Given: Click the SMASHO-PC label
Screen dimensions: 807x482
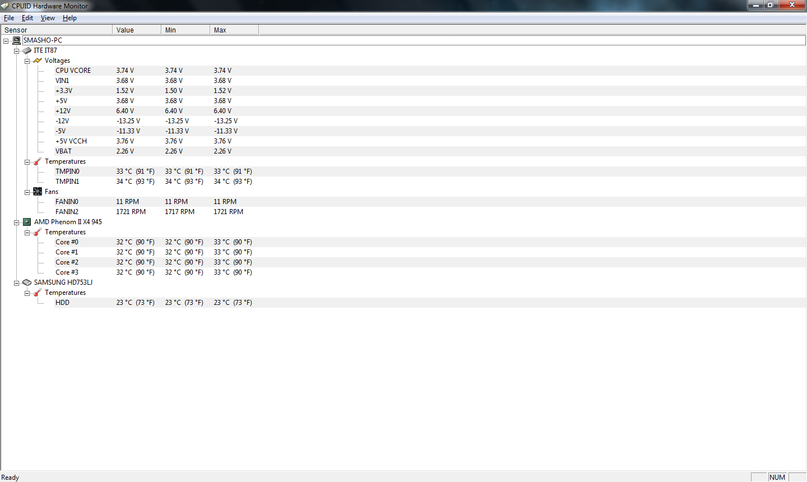Looking at the screenshot, I should coord(43,40).
